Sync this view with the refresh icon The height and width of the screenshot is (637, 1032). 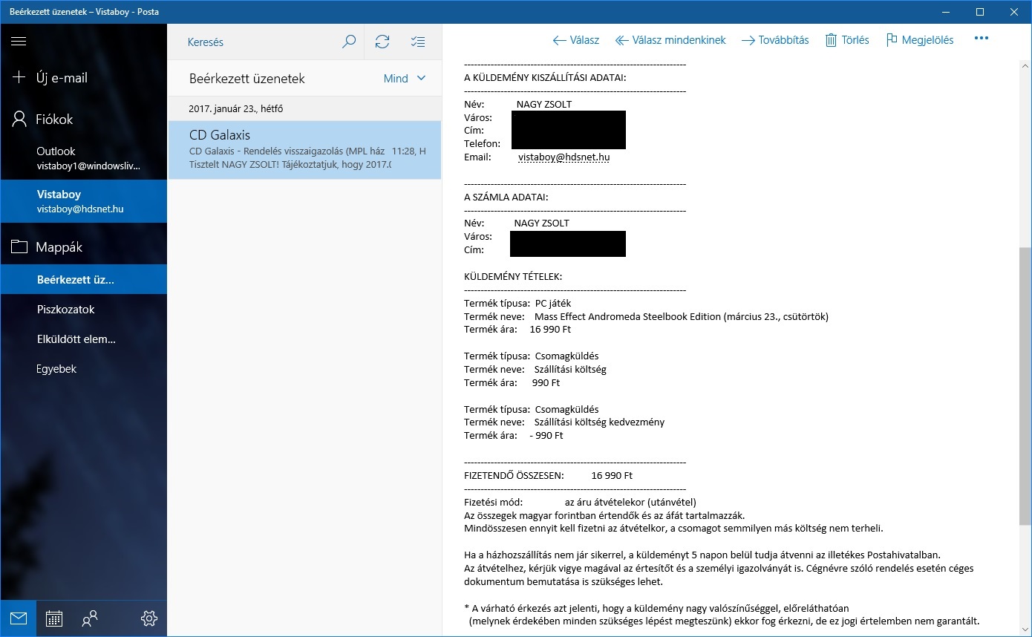[382, 42]
